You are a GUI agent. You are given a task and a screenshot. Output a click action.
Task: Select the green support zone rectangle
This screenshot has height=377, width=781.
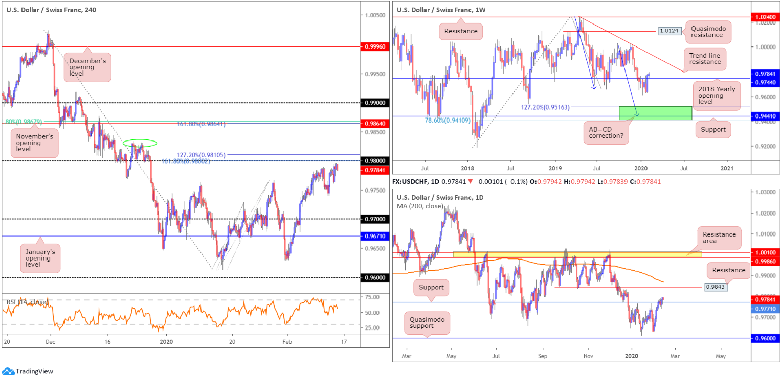655,113
